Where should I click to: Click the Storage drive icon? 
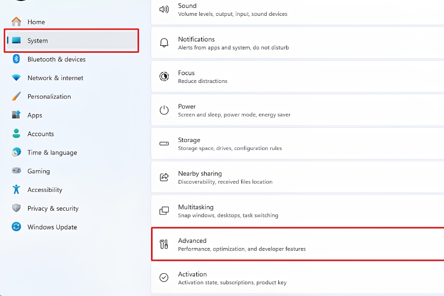tap(164, 144)
